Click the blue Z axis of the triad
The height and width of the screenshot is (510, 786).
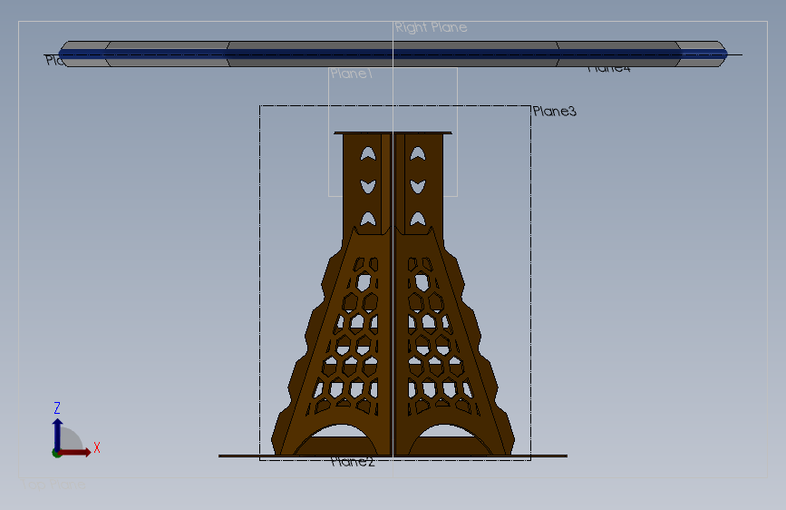[58, 436]
